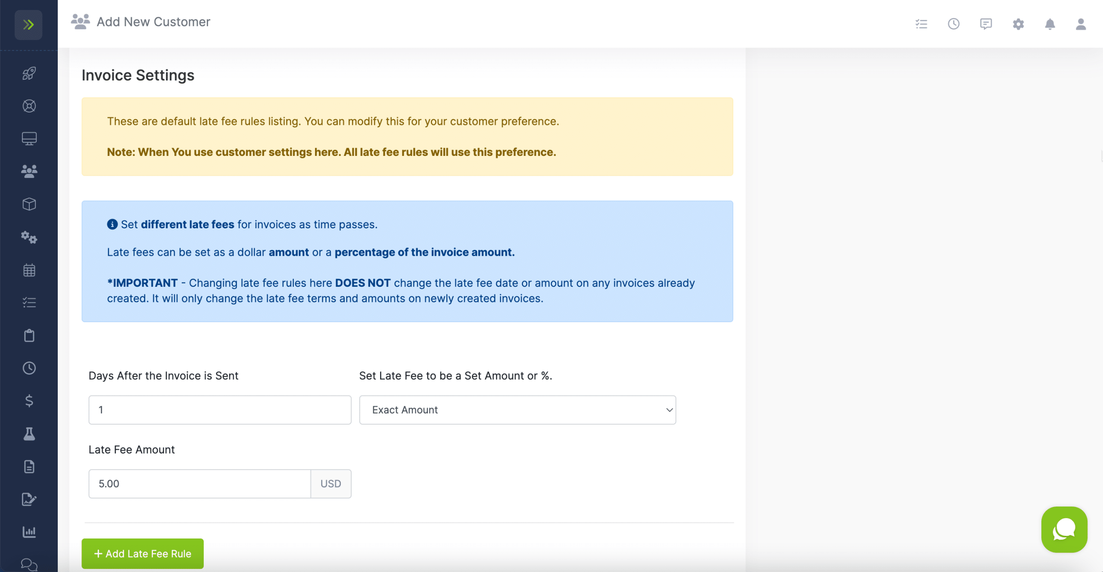
Task: Click the Add Late Fee Rule button
Action: 143,553
